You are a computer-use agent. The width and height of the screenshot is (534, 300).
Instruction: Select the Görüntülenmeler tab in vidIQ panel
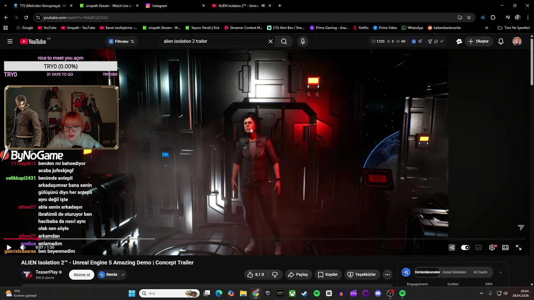pos(427,272)
